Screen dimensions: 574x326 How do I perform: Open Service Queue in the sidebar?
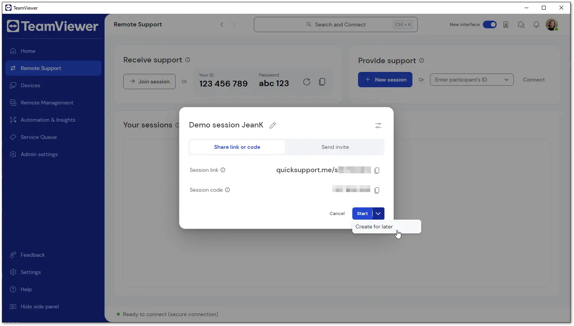[54, 137]
